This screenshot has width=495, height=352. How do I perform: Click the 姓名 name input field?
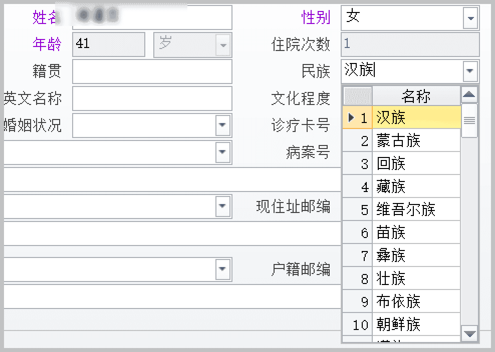tap(152, 17)
